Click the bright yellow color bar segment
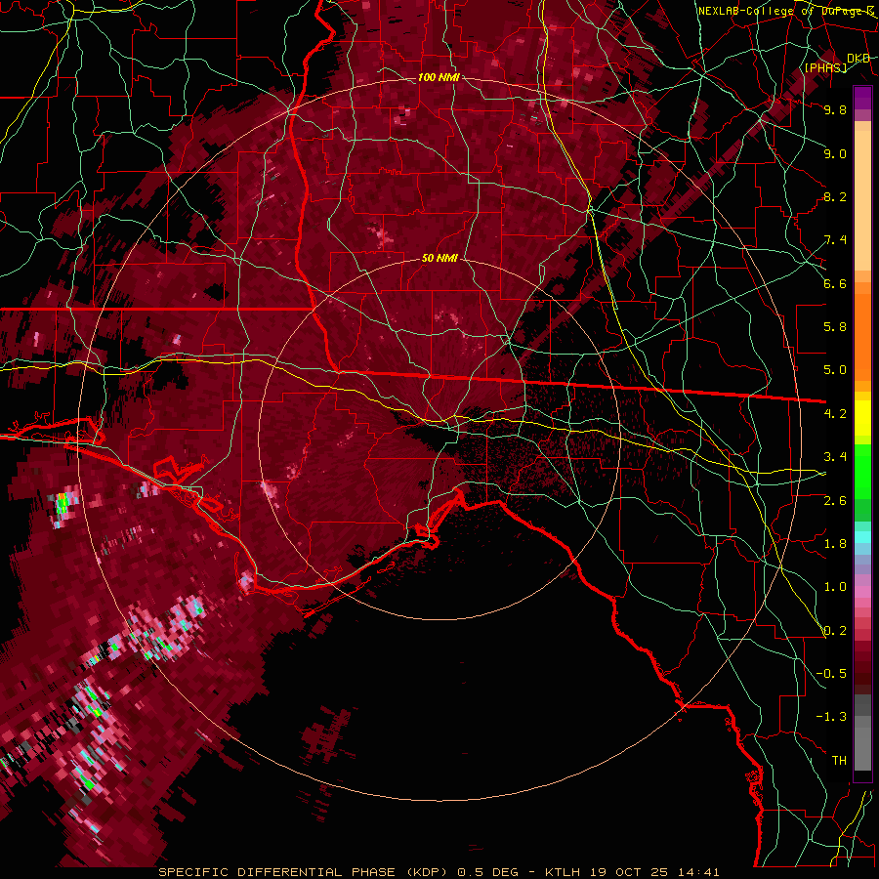This screenshot has width=879, height=879. click(x=862, y=418)
